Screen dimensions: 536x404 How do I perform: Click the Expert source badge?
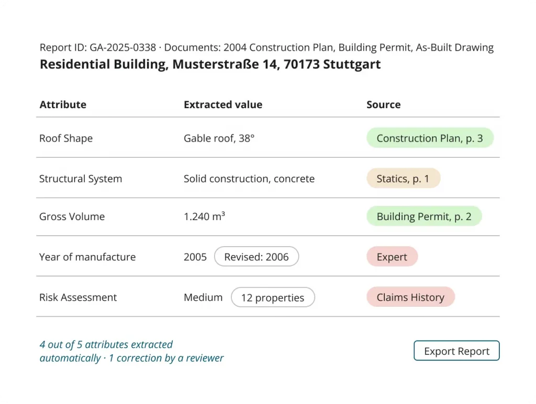point(392,257)
